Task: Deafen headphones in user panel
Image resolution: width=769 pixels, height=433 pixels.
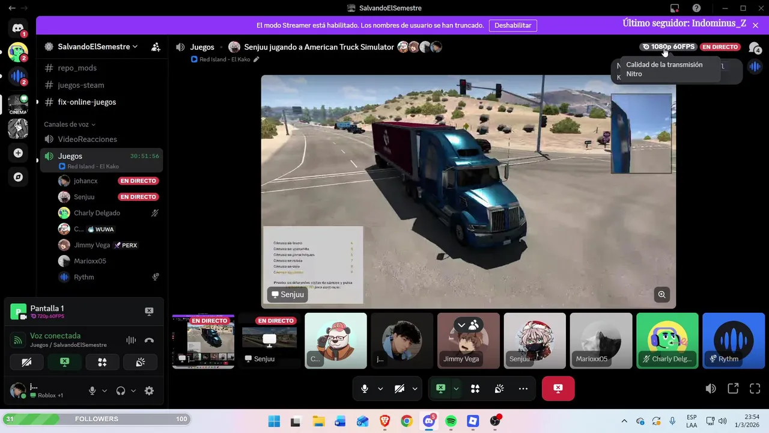Action: tap(121, 390)
